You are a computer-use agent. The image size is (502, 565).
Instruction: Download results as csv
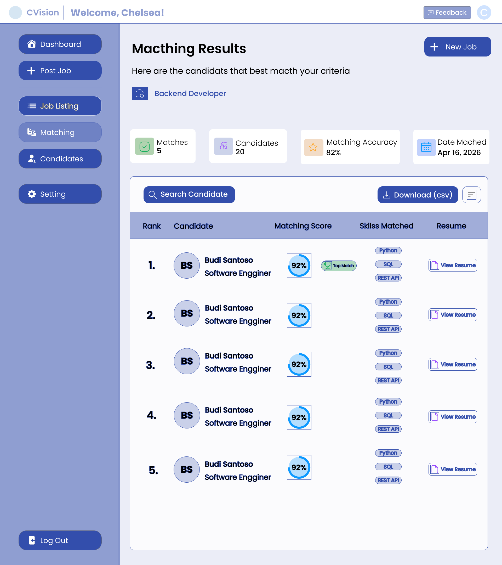click(x=418, y=195)
